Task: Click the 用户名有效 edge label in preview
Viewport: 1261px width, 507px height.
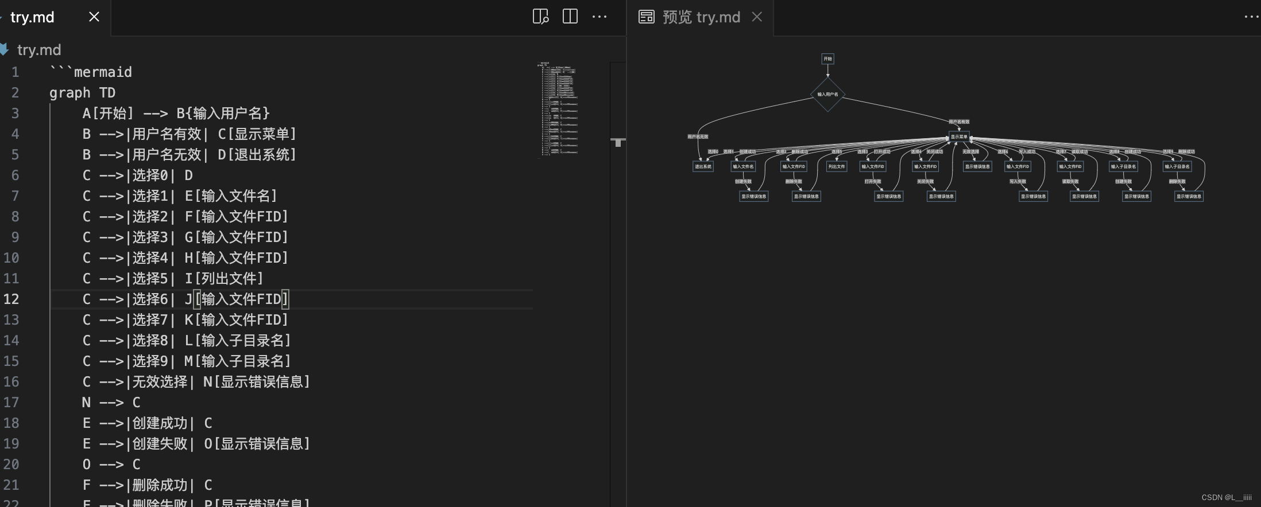Action: (959, 122)
